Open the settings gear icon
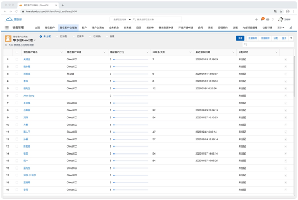The width and height of the screenshot is (298, 200). pos(268,19)
